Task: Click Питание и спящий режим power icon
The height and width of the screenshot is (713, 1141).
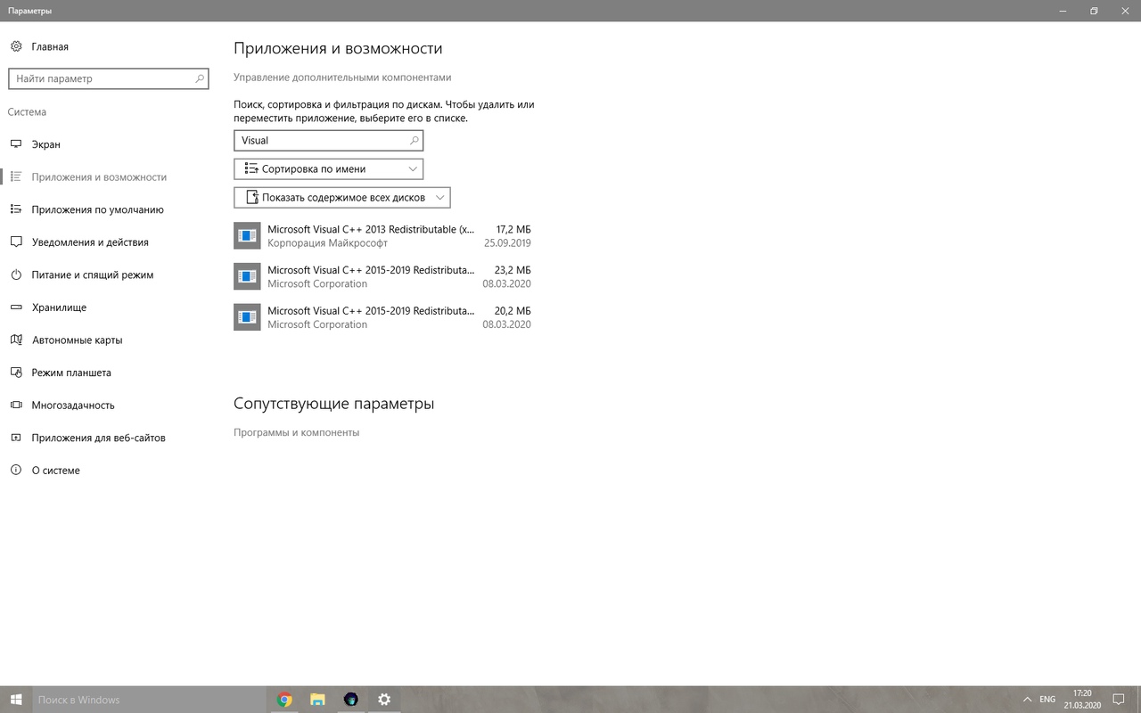Action: pyautogui.click(x=16, y=275)
